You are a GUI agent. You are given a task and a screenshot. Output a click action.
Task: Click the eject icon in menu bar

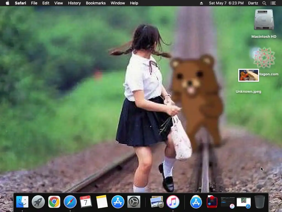tap(201, 3)
